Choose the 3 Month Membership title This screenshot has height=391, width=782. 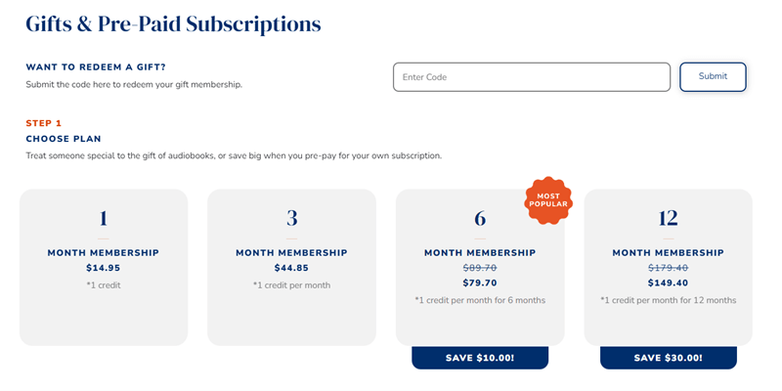point(291,253)
